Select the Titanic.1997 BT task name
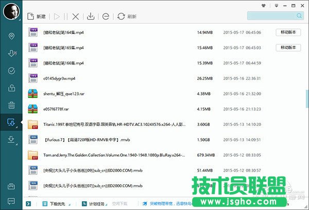Screen dimensions: 309x210 pos(114,124)
